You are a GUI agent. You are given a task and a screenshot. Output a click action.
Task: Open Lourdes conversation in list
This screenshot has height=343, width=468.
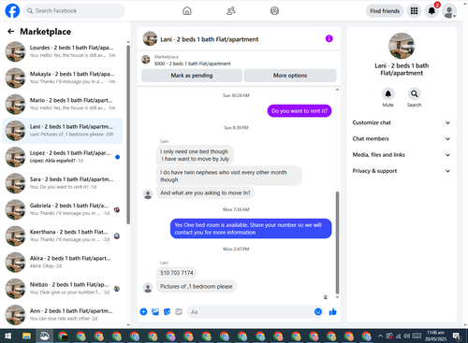(63, 51)
